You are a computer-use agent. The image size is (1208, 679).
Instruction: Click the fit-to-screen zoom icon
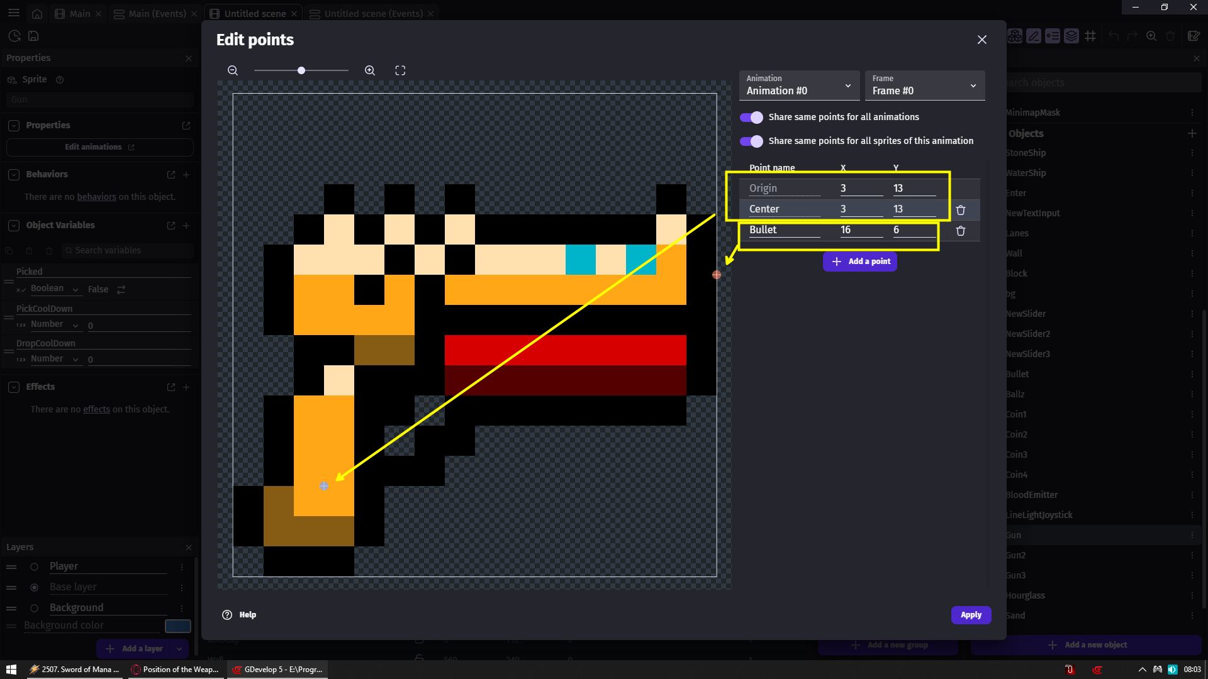click(400, 70)
